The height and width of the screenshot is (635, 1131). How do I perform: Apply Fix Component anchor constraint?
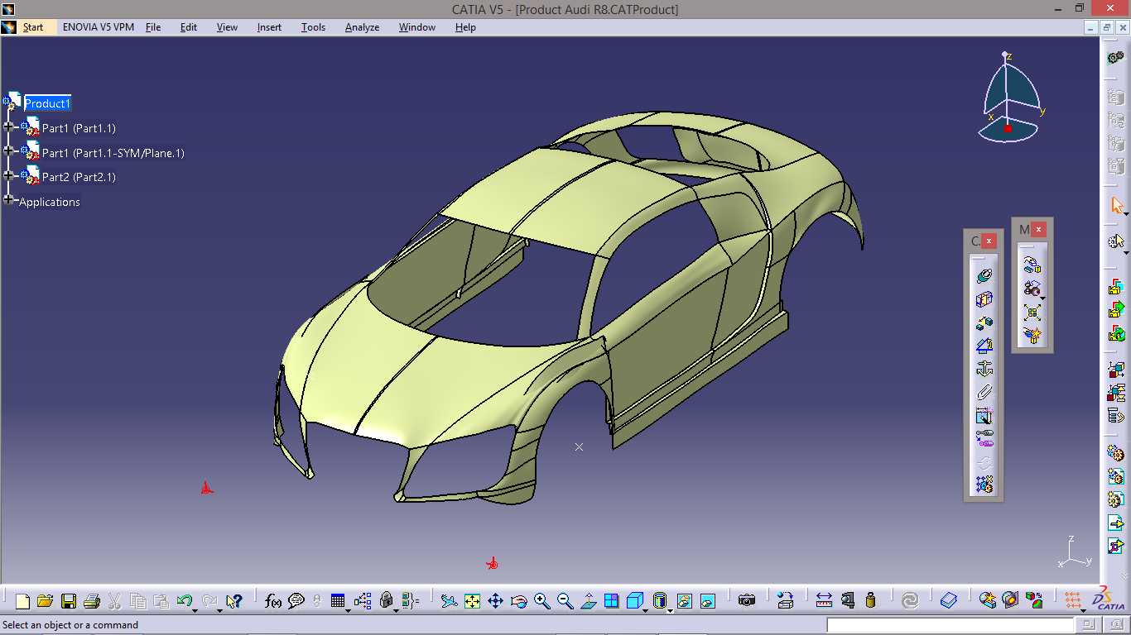pyautogui.click(x=984, y=369)
